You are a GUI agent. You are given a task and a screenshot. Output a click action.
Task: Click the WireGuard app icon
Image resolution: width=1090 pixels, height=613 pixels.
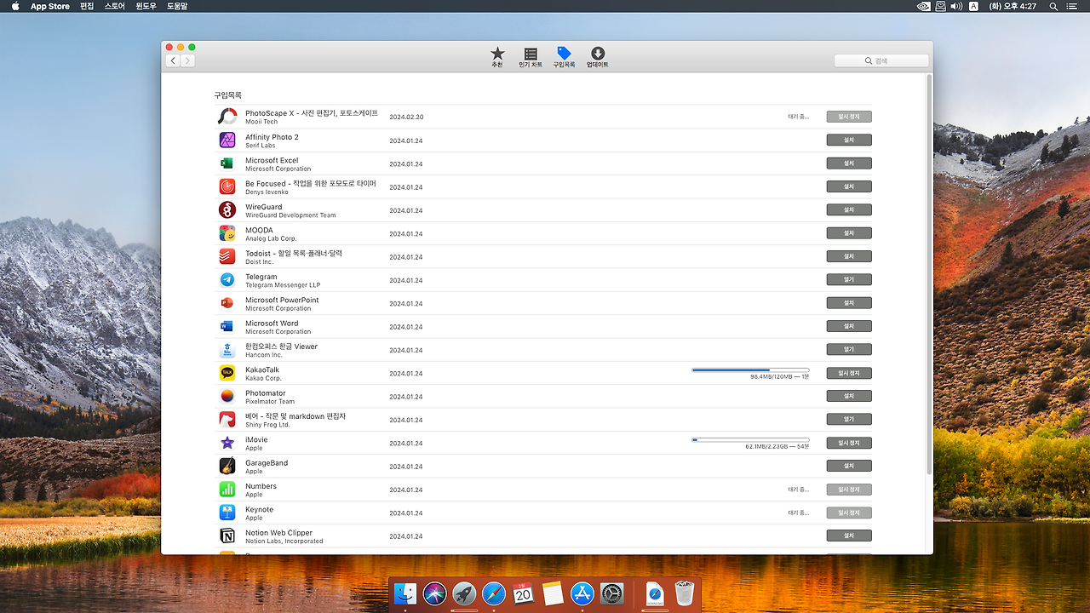tap(227, 209)
